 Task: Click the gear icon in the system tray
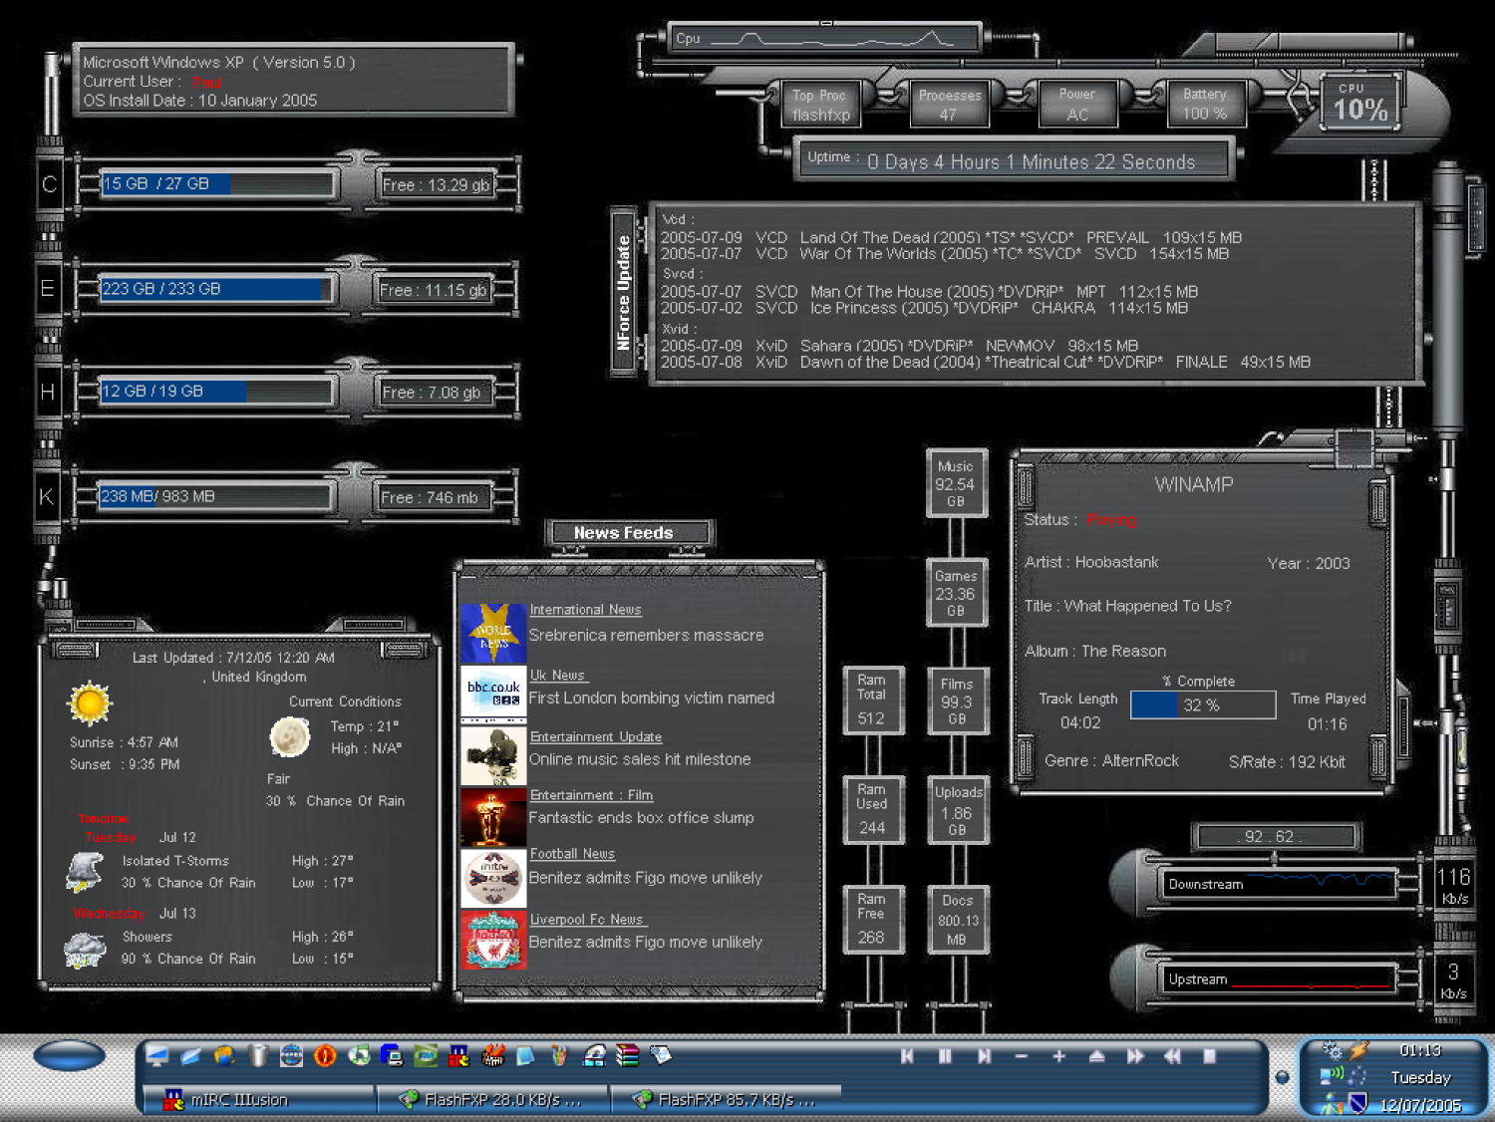tap(1332, 1050)
